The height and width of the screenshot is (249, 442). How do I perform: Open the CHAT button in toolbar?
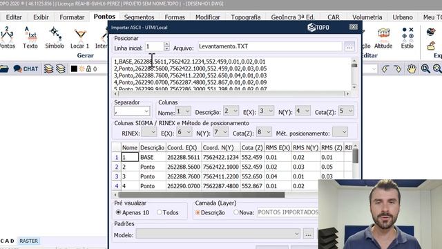point(26,69)
